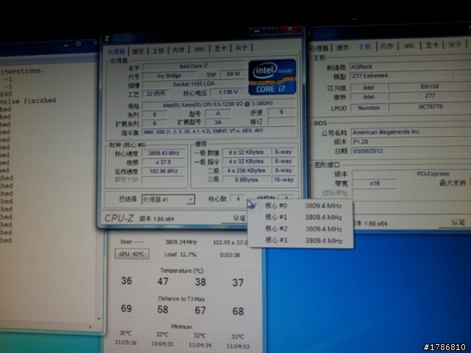
Task: Switch to 缓存 tab in right CPU-Z window
Action: click(342, 48)
